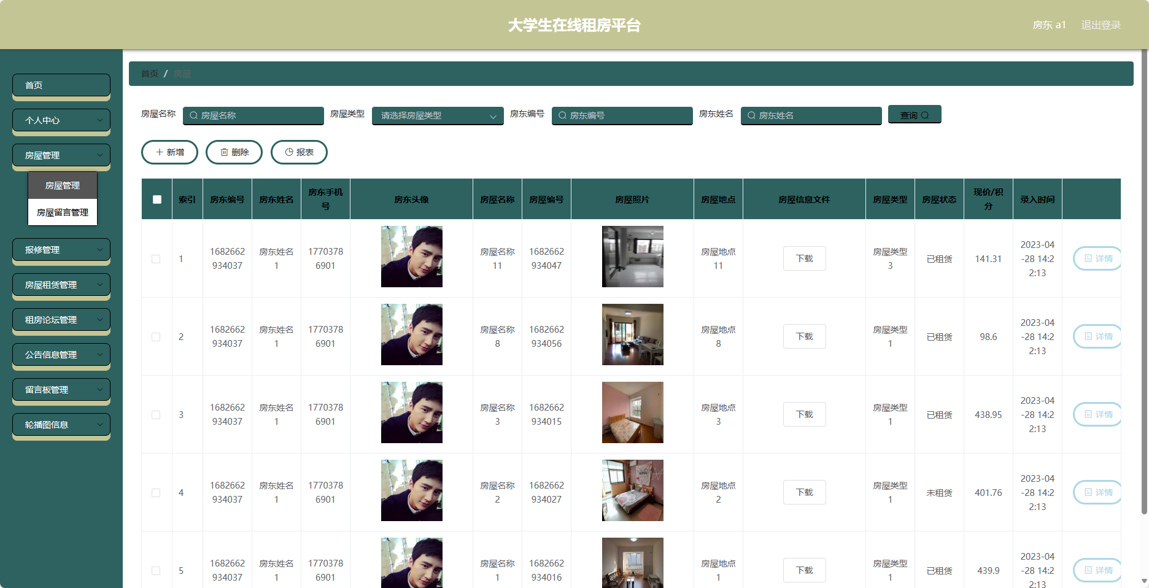Click the price value 438.95
Viewport: 1149px width, 588px height.
click(988, 415)
